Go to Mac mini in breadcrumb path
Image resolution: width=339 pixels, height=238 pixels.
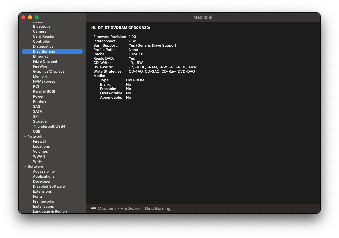107,209
